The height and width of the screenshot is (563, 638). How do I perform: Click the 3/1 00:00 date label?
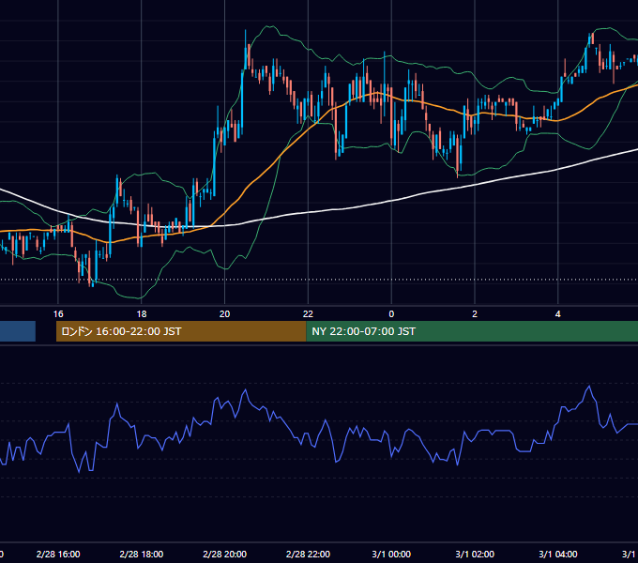[391, 554]
